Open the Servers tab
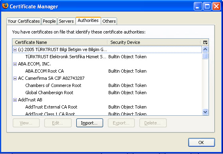This screenshot has height=154, width=223. (66, 21)
